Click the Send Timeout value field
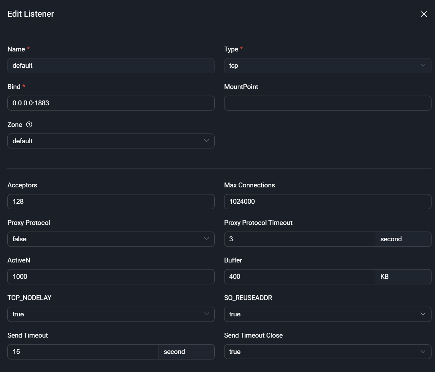Screen dimensions: 435x372 click(83, 352)
